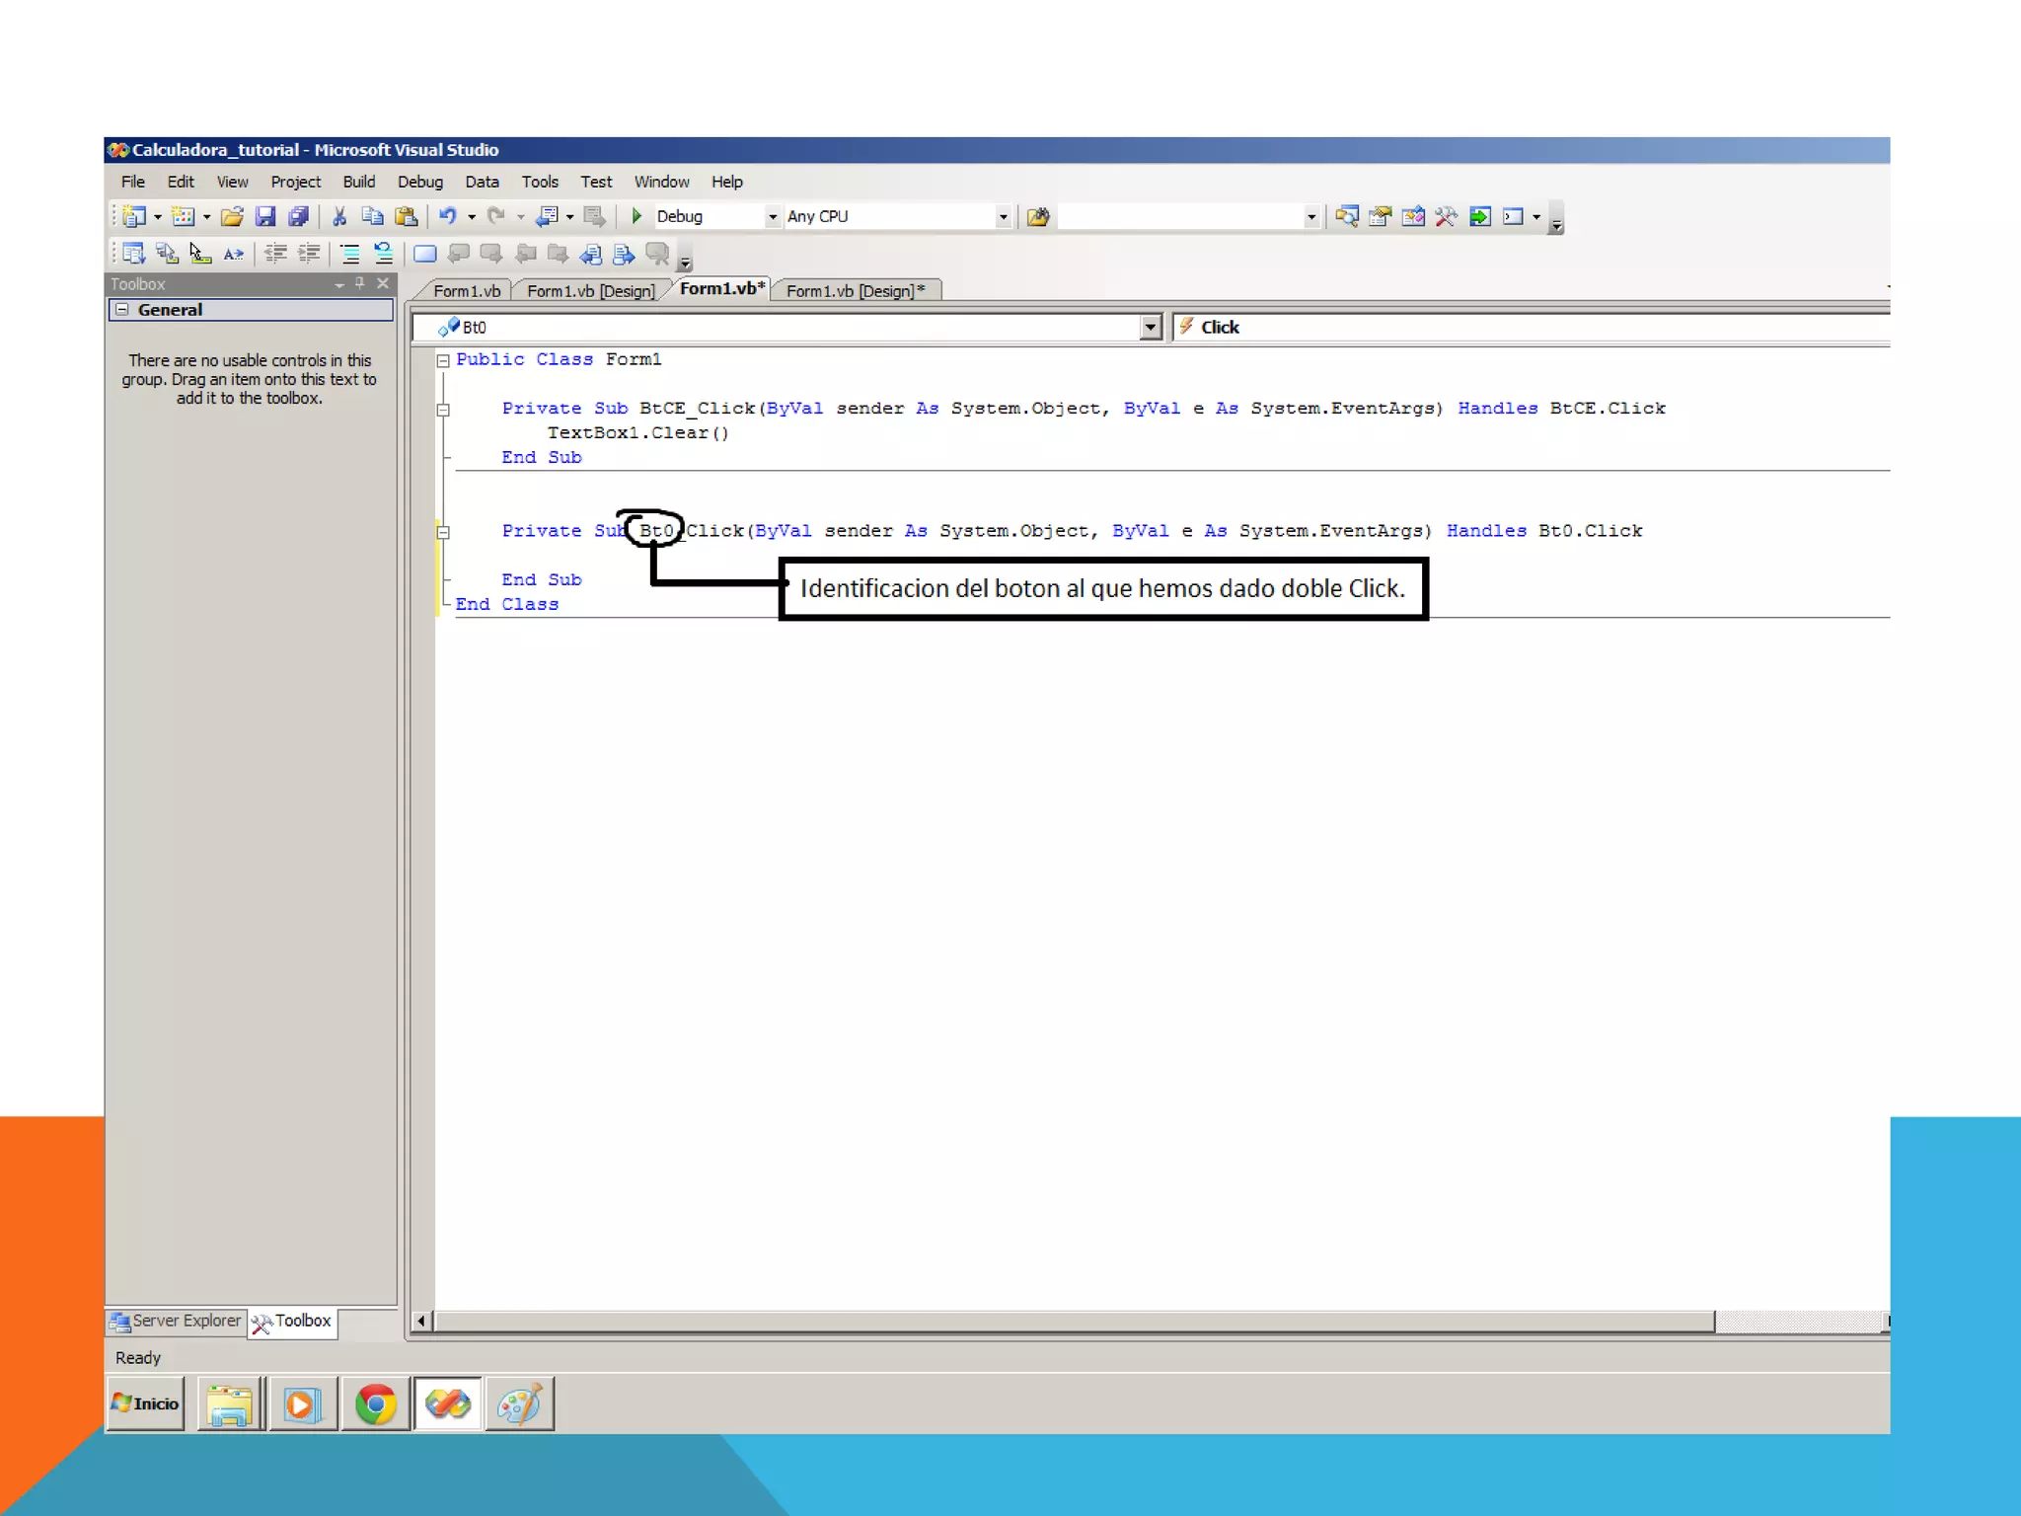Open the Build menu
Image resolution: width=2021 pixels, height=1516 pixels.
click(358, 182)
